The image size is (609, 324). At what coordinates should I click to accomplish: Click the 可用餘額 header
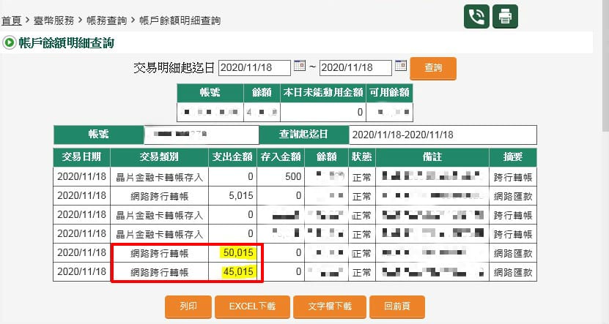pyautogui.click(x=390, y=93)
